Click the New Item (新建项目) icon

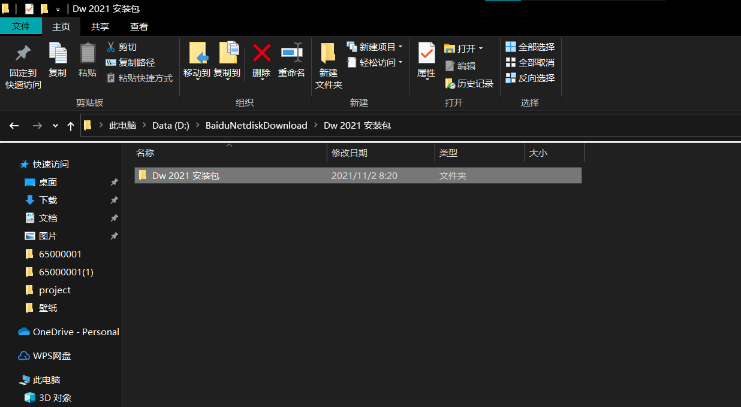coord(352,47)
